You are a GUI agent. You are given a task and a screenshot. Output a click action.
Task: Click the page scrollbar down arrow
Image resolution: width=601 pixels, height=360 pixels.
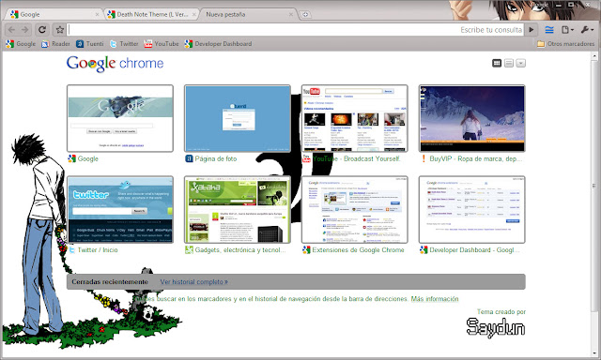coord(595,352)
